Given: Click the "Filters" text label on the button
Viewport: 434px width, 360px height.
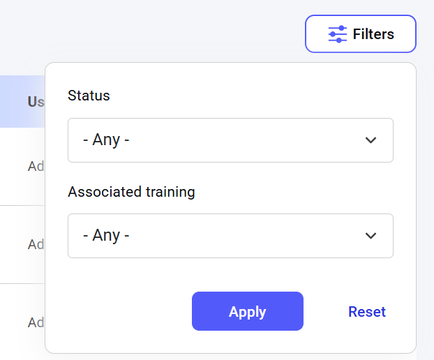Looking at the screenshot, I should pyautogui.click(x=373, y=34).
